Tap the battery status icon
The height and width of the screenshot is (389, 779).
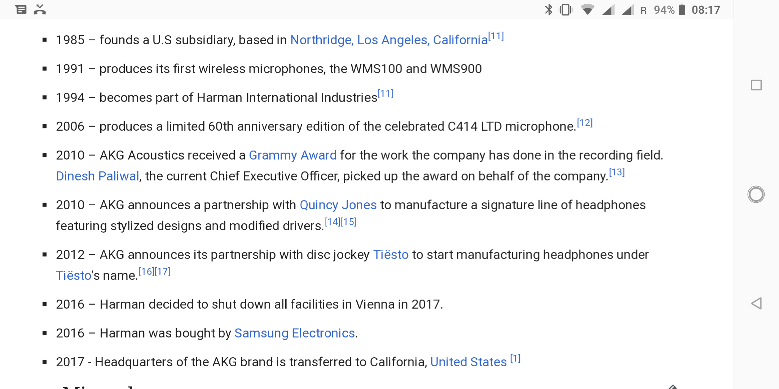(682, 10)
